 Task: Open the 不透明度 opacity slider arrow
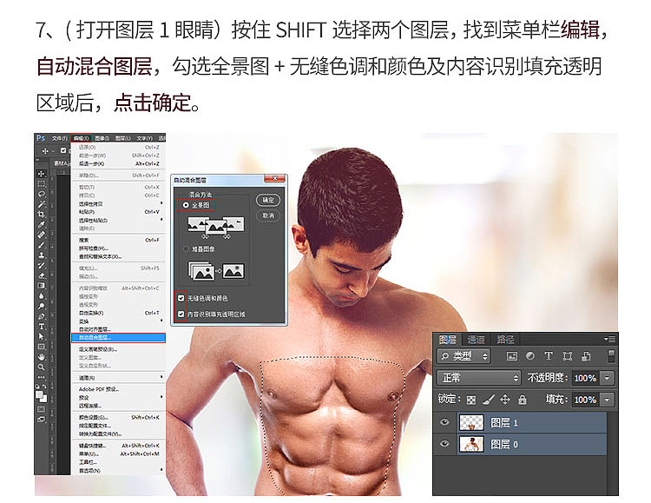[x=608, y=378]
